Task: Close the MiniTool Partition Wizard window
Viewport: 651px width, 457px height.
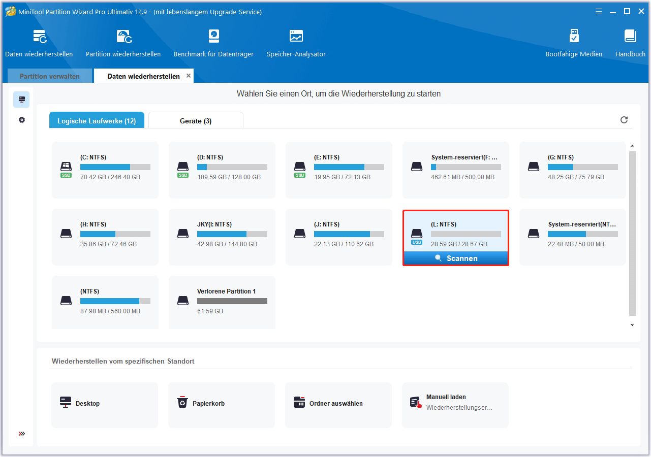Action: point(640,11)
